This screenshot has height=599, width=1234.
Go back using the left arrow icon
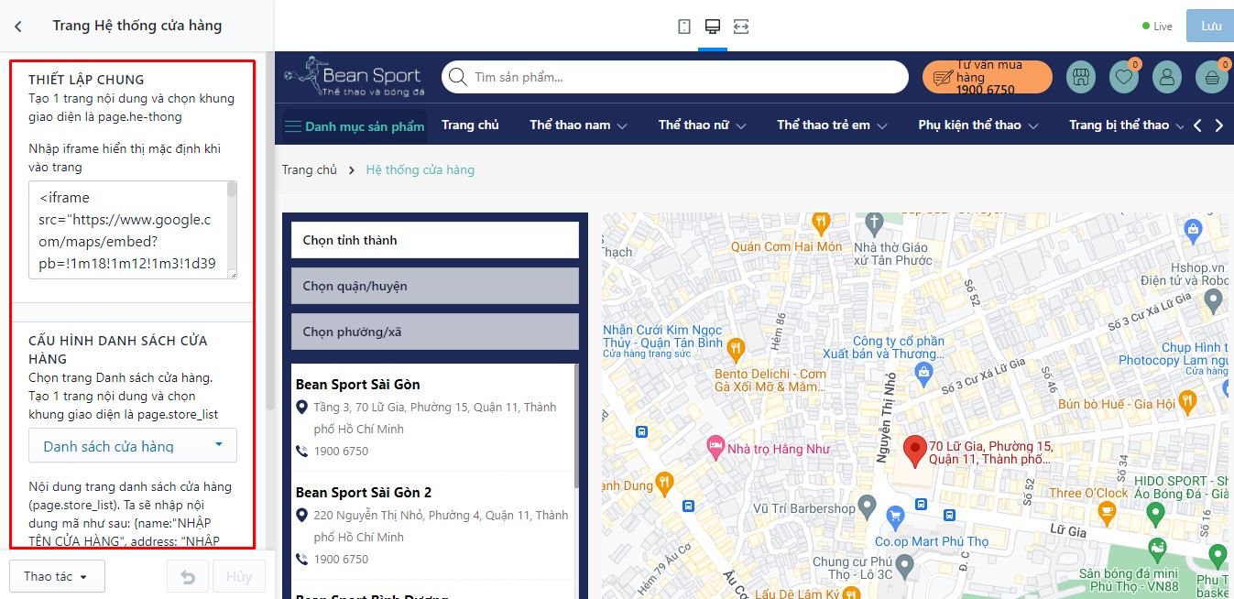(x=18, y=27)
